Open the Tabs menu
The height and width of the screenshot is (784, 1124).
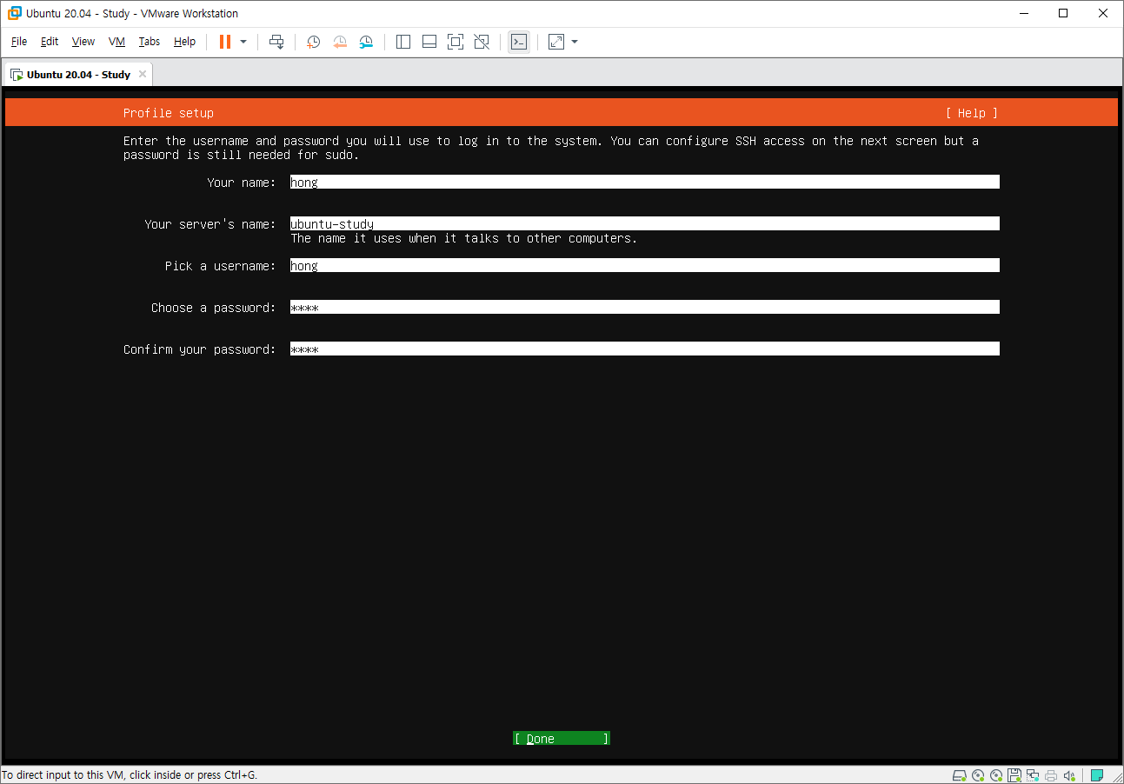tap(150, 42)
